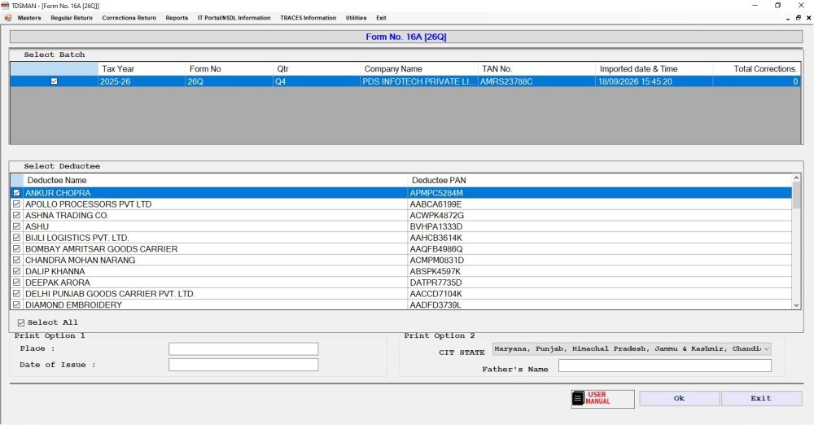Uncheck ANKUR CHOPRA deductee

pyautogui.click(x=16, y=193)
